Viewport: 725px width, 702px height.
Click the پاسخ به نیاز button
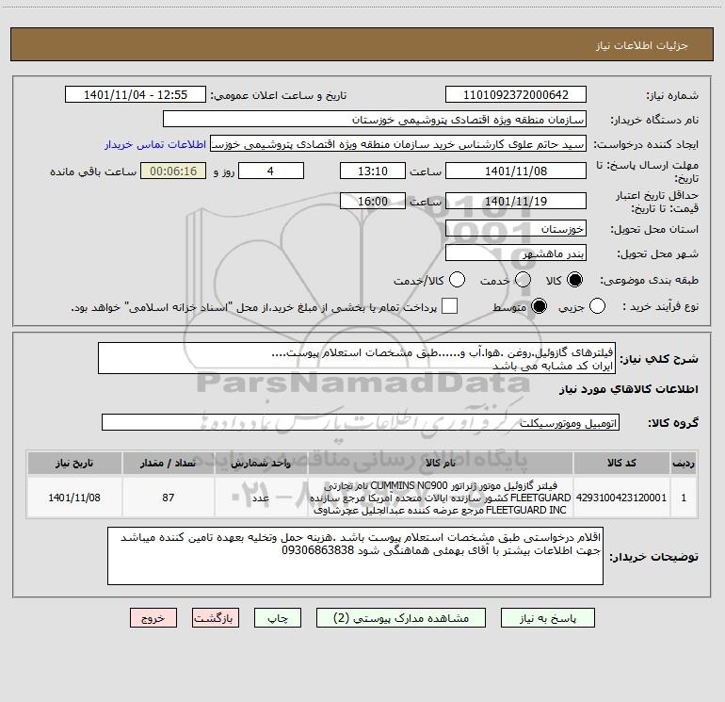[x=548, y=618]
